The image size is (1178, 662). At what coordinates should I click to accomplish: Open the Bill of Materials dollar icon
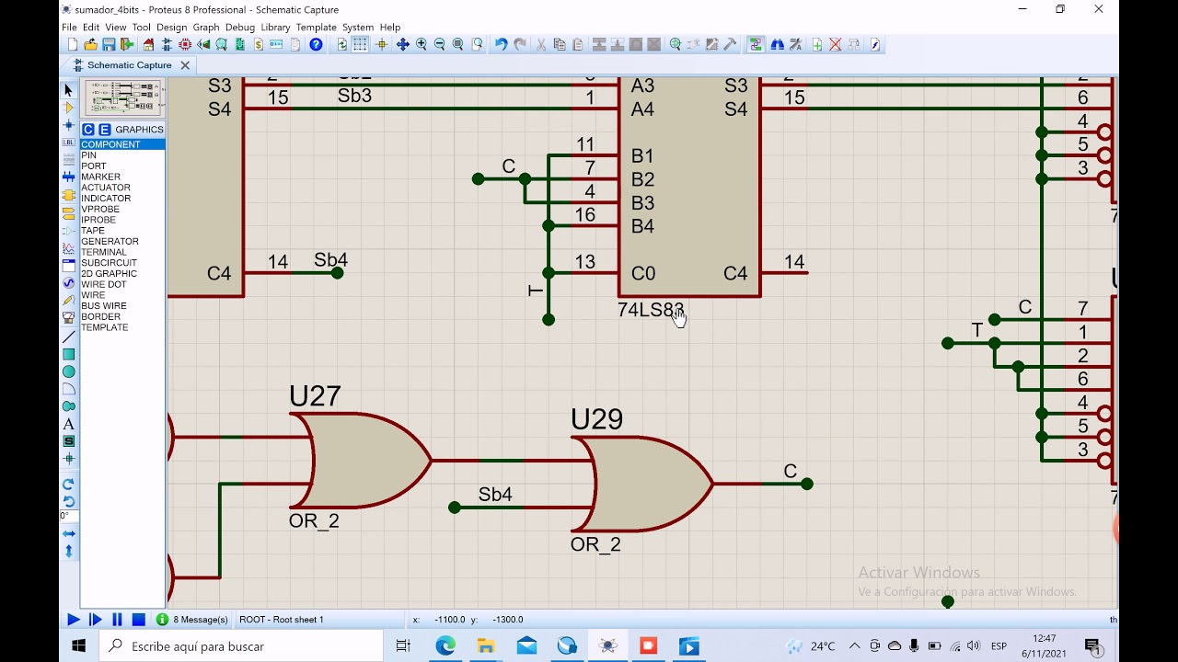pyautogui.click(x=259, y=44)
